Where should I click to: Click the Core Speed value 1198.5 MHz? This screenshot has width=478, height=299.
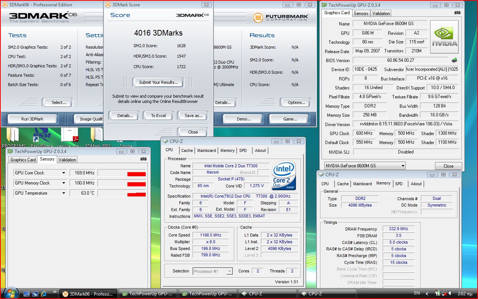tap(211, 235)
